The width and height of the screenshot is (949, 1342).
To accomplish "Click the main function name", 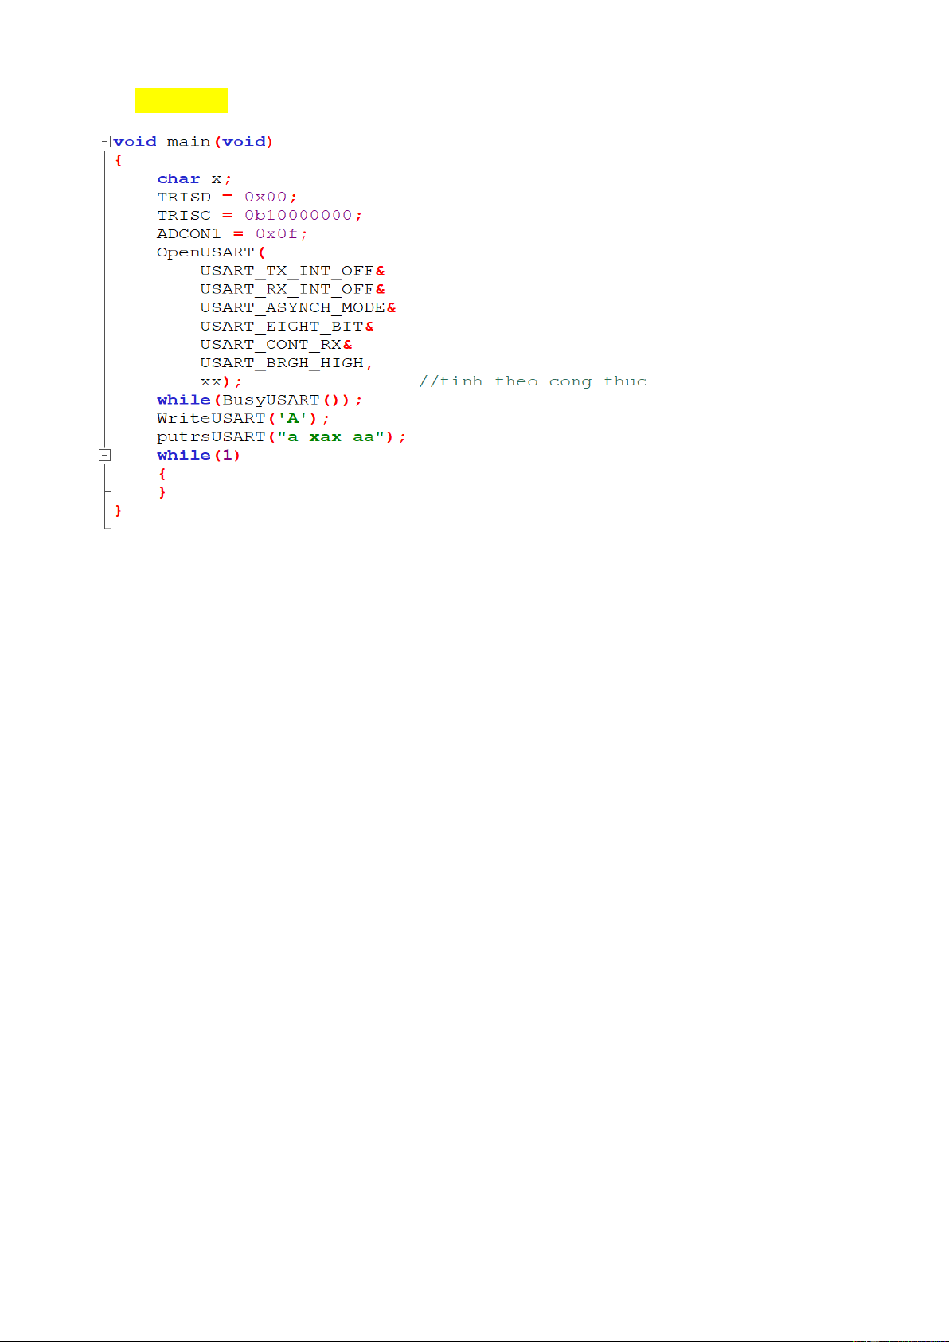I will coord(189,142).
